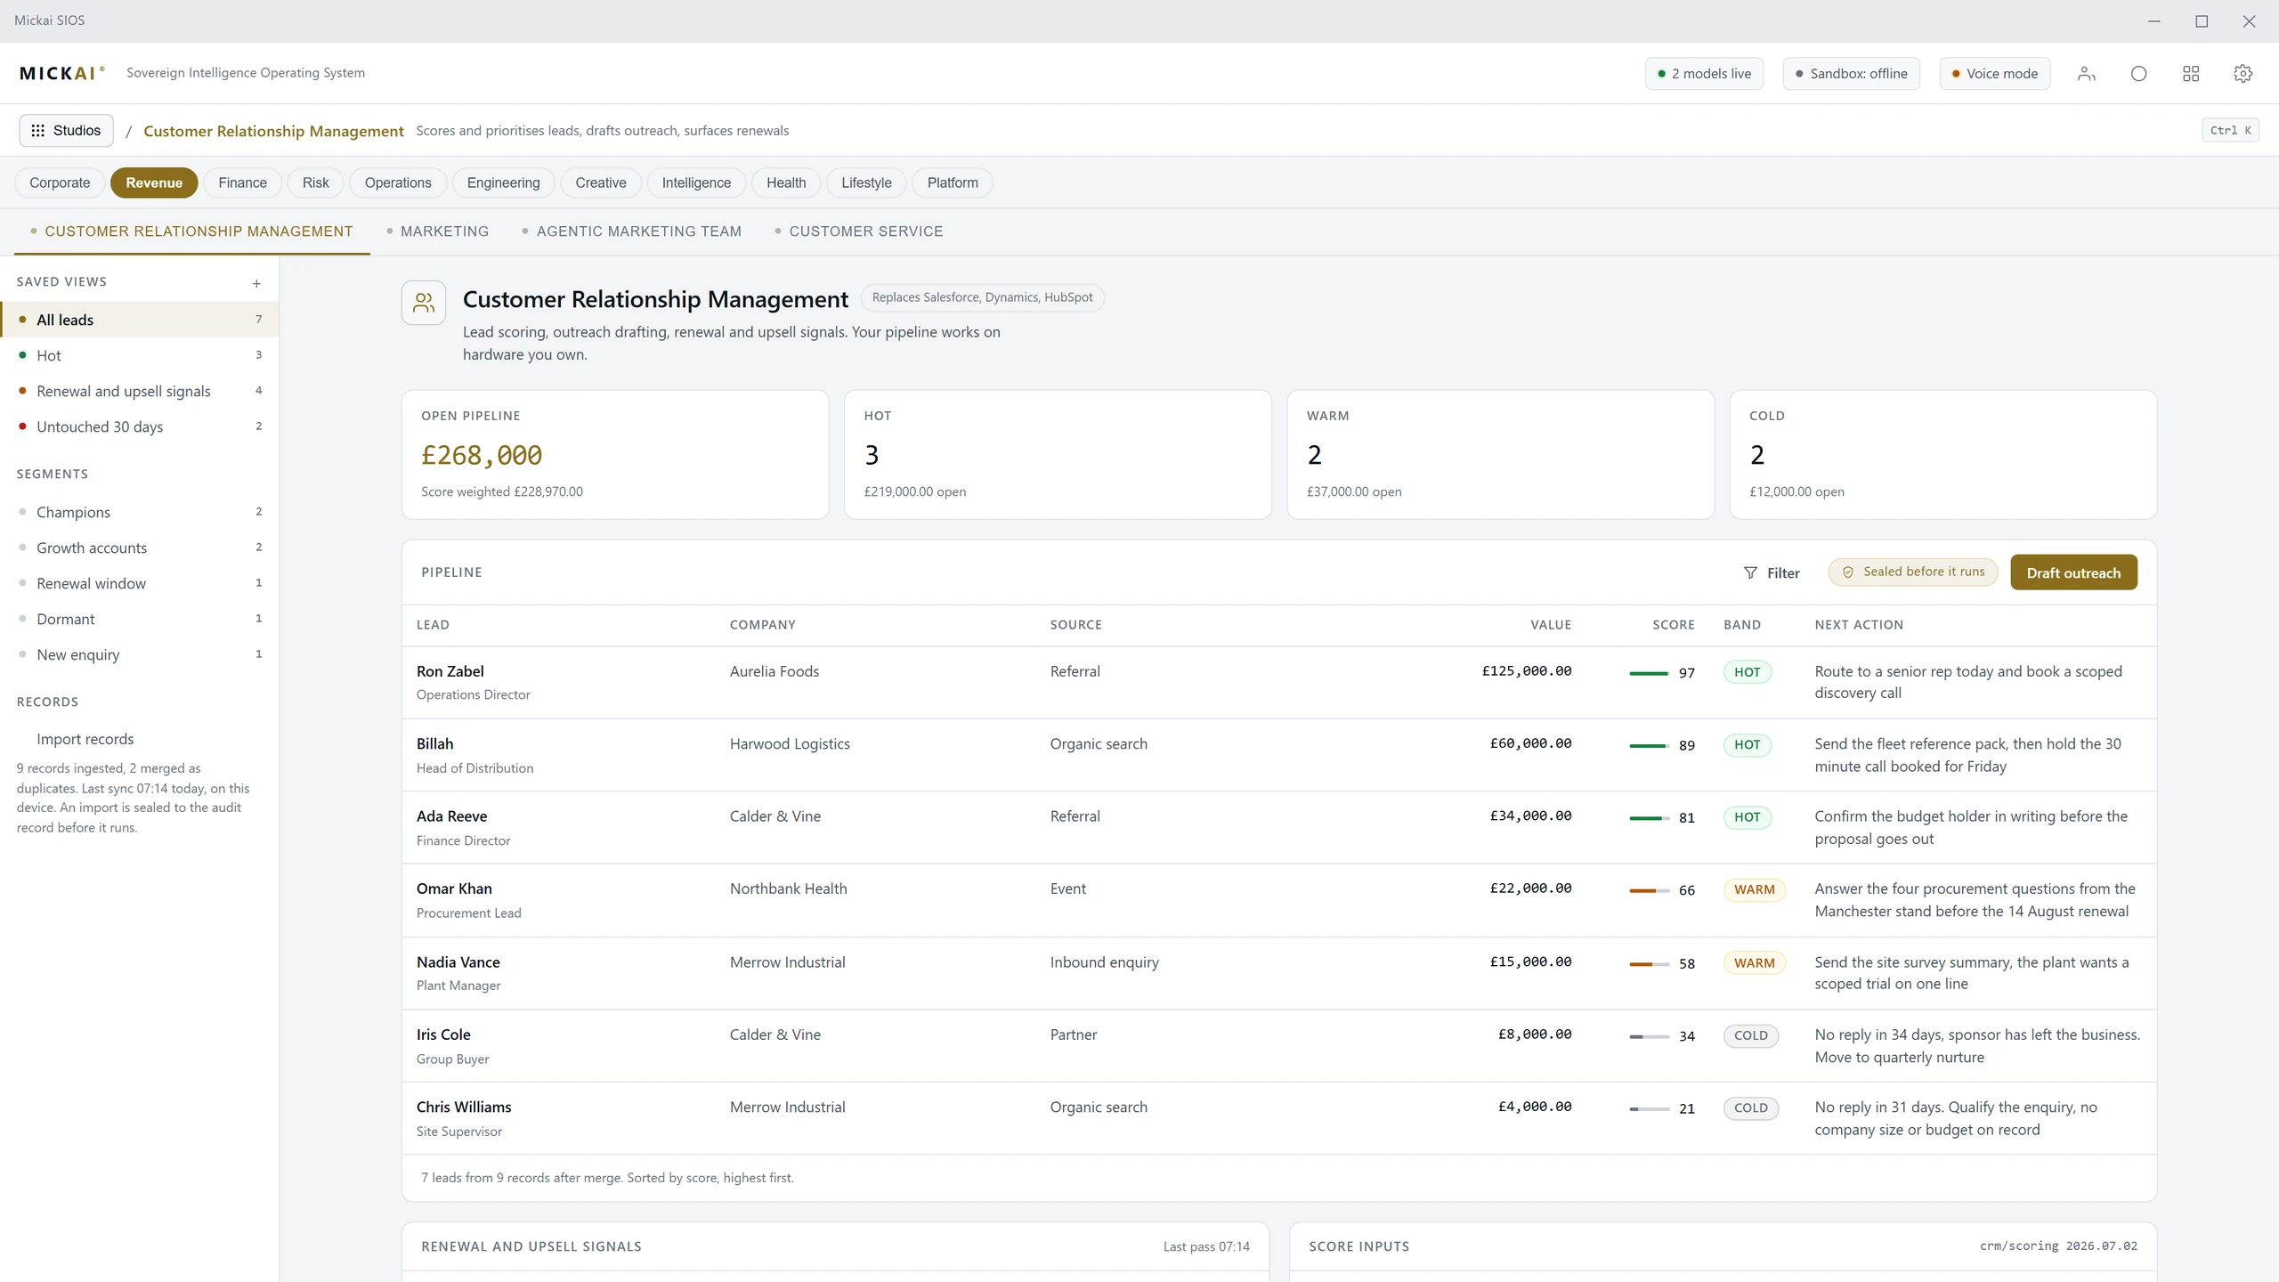The height and width of the screenshot is (1282, 2279).
Task: Toggle the Sandbox: offline status pill
Action: pos(1851,74)
